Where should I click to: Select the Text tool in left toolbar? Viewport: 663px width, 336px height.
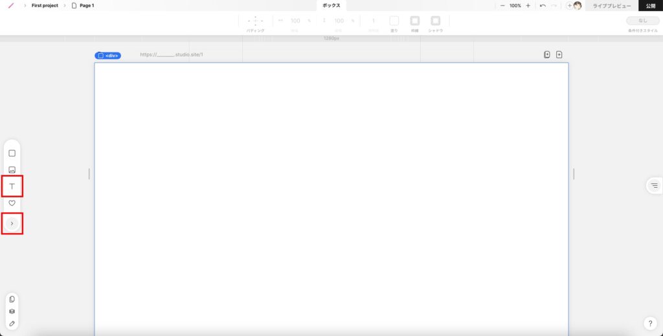click(x=12, y=186)
